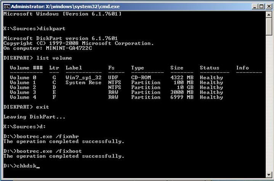Click the 'bootrec.exe /fixmbr' command line
This screenshot has height=181, width=274.
click(x=42, y=137)
